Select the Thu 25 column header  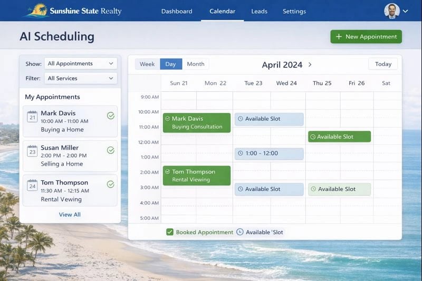click(322, 83)
